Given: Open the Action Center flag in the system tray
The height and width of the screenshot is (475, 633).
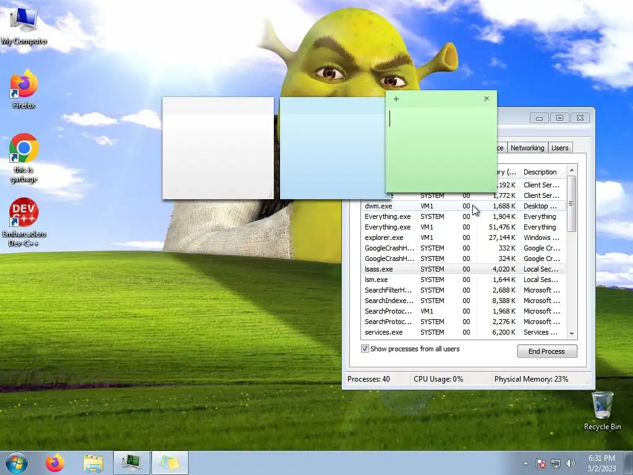Looking at the screenshot, I should pos(541,463).
